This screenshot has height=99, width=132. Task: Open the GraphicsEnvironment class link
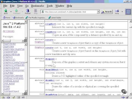[x=13, y=70]
